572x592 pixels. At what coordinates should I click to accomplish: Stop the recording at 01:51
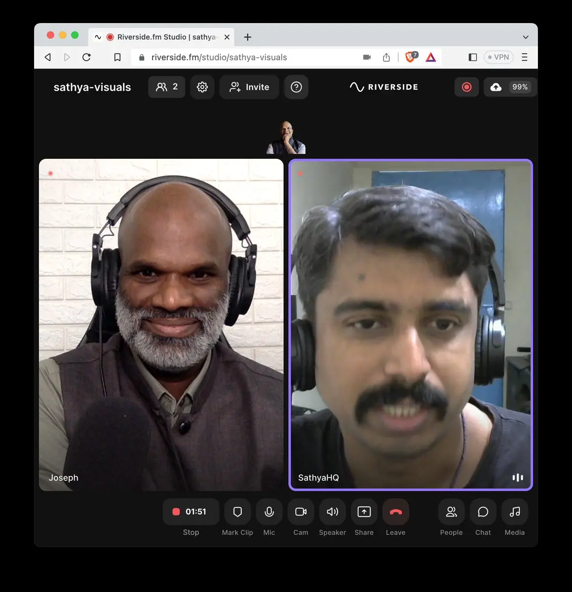pyautogui.click(x=191, y=512)
